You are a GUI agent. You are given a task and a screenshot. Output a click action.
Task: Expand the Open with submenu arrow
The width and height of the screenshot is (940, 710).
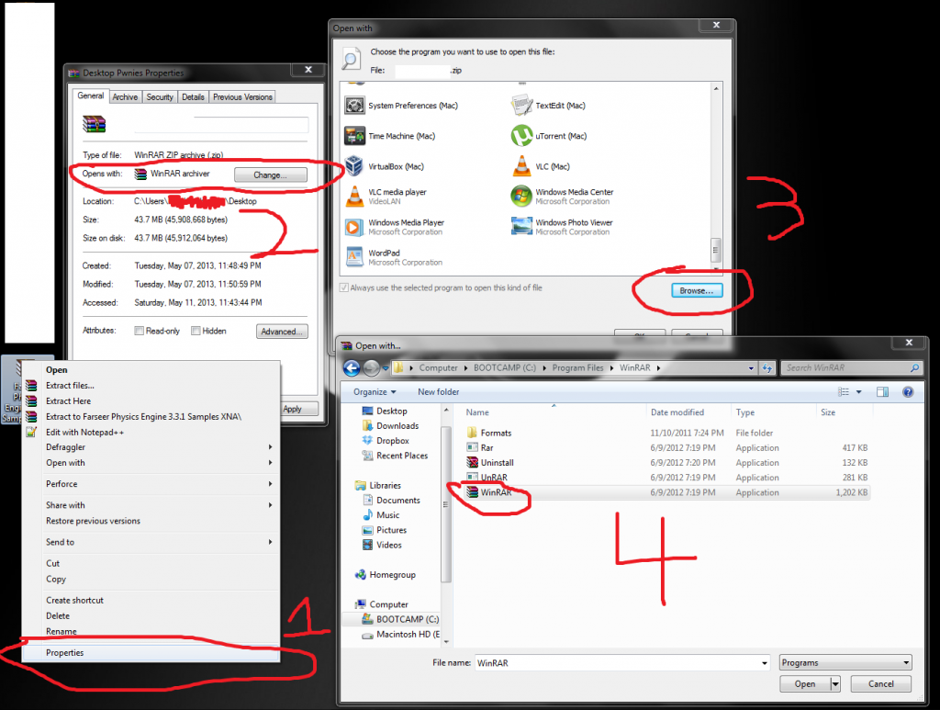(271, 463)
